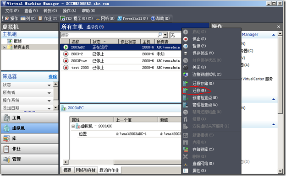This screenshot has width=286, height=176.
Task: Click the 操作 toolbar button
Action: click(x=11, y=18)
